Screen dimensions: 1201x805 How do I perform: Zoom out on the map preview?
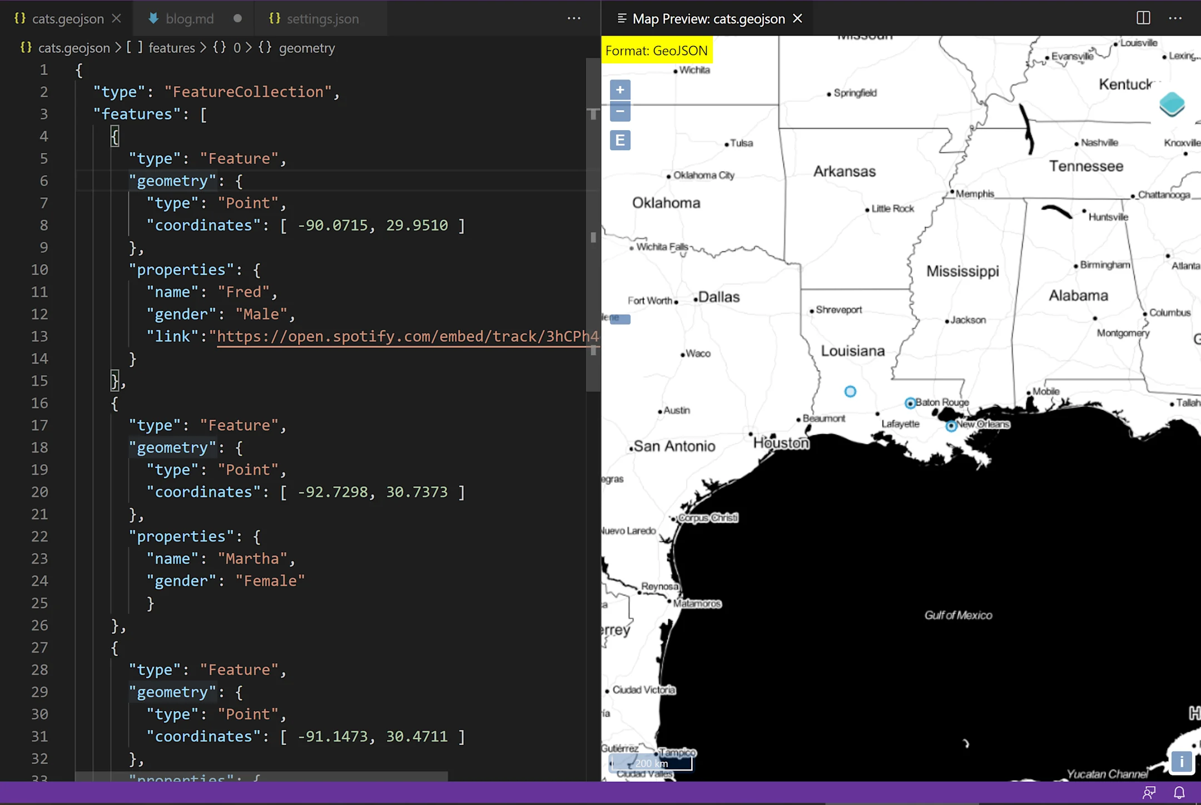[619, 112]
